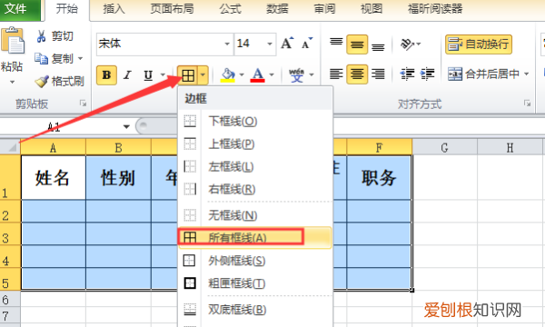The image size is (545, 327).
Task: Click the Copy (复制) icon
Action: point(41,58)
